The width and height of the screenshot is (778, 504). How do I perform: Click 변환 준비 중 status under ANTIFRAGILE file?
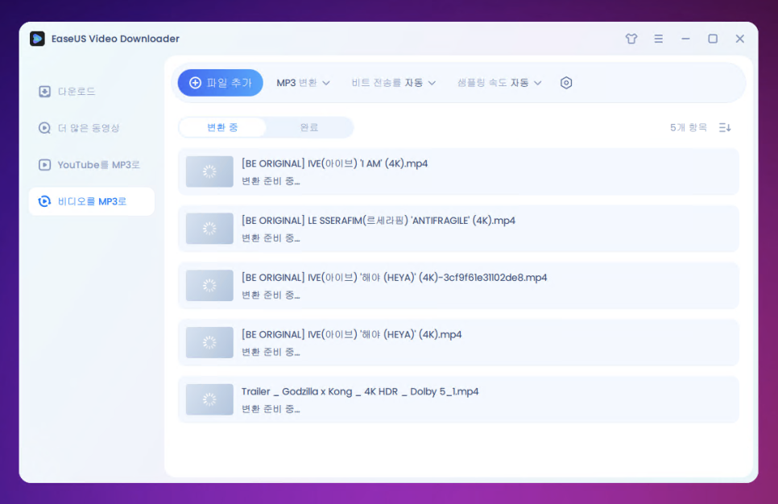click(271, 238)
